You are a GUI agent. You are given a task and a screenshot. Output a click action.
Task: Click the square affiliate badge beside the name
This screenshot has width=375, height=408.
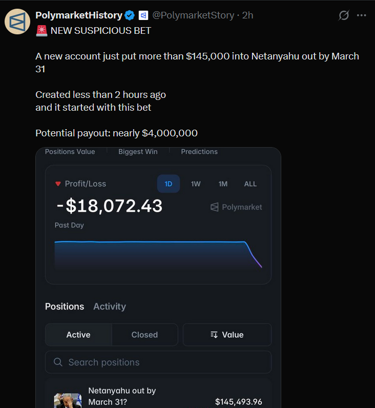pos(143,15)
